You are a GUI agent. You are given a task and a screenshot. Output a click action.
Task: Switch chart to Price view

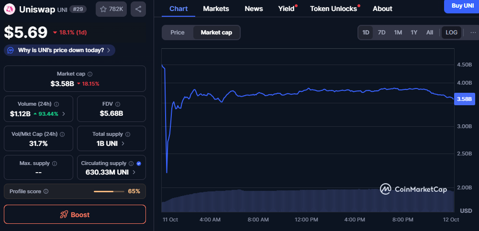178,33
